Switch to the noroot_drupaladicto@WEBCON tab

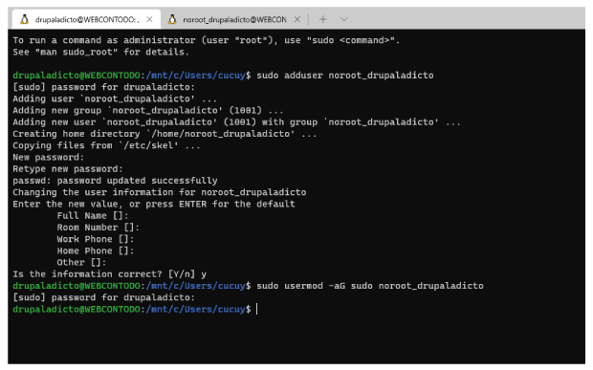tap(234, 19)
